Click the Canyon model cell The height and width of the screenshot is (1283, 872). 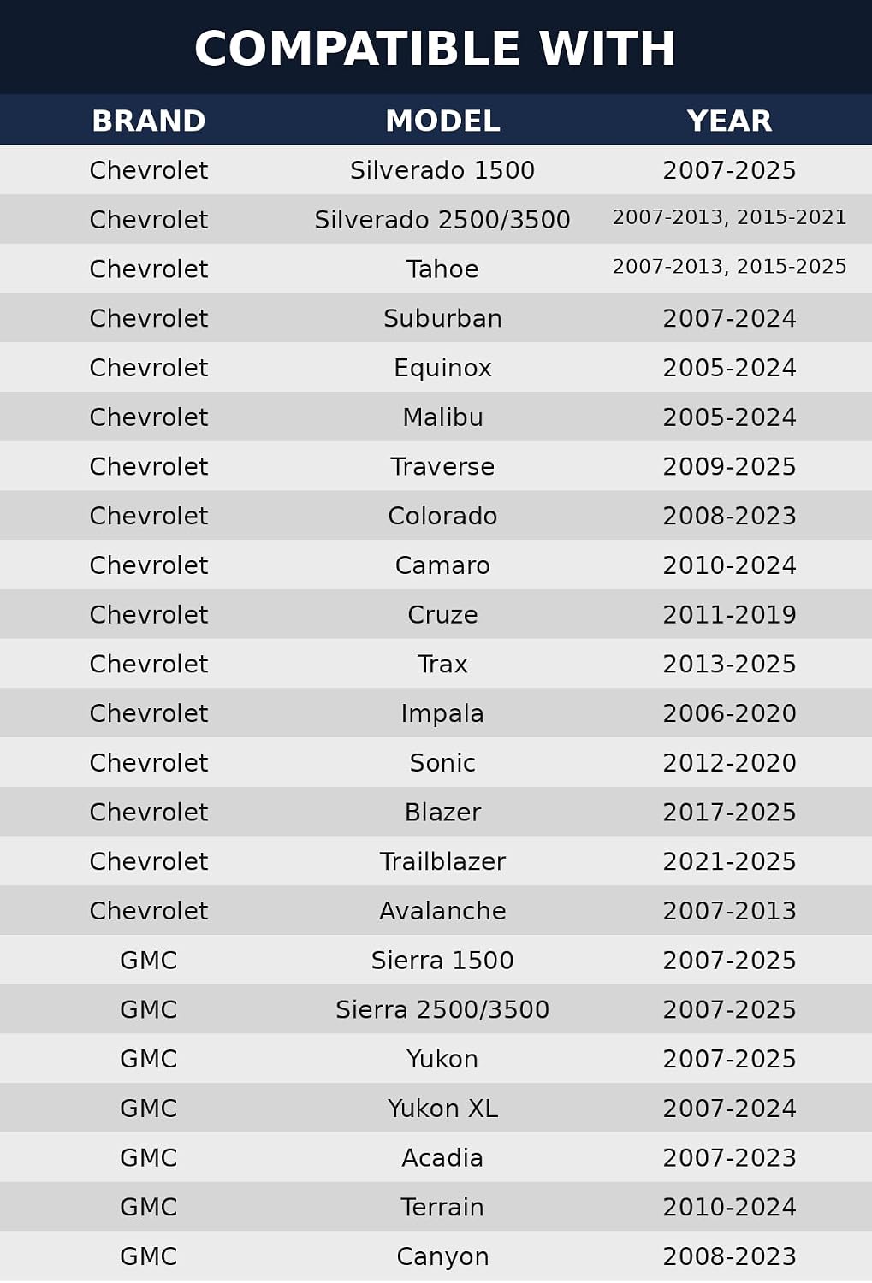[x=442, y=1256]
